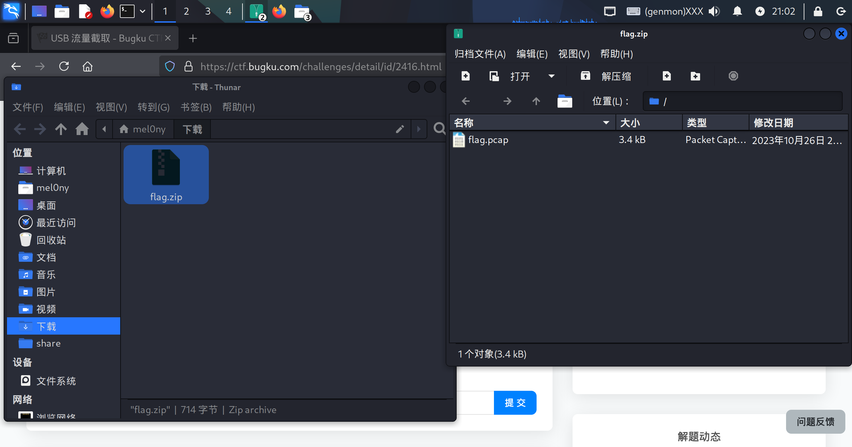Open the 书签(B) menu in Thunar
Viewport: 852px width, 447px height.
[196, 107]
